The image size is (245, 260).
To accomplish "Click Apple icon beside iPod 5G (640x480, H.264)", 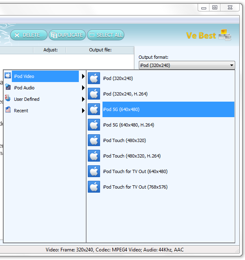I will (x=94, y=125).
